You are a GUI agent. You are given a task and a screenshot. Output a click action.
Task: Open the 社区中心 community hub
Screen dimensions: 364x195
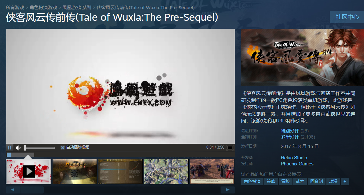347,17
